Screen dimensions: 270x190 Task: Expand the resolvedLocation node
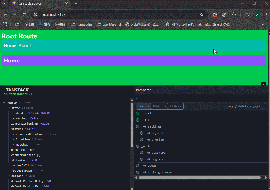[13, 134]
